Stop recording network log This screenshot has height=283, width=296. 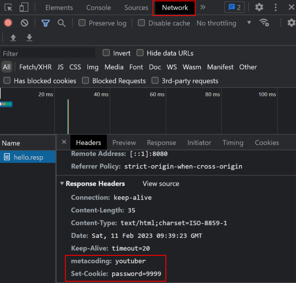coord(8,23)
